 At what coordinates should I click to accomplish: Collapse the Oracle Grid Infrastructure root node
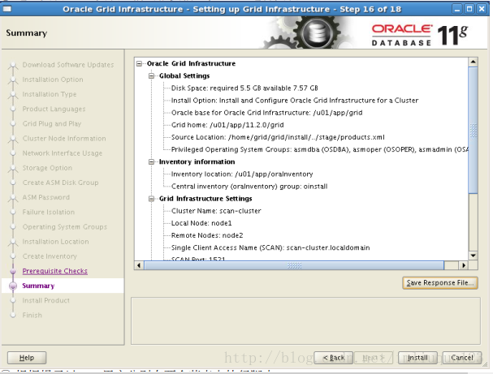click(x=139, y=64)
